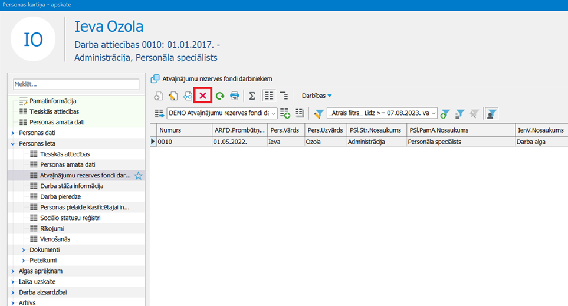
Task: Expand the Laika uzskaite node
Action: tap(13, 282)
